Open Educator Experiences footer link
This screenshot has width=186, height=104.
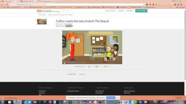(129, 91)
